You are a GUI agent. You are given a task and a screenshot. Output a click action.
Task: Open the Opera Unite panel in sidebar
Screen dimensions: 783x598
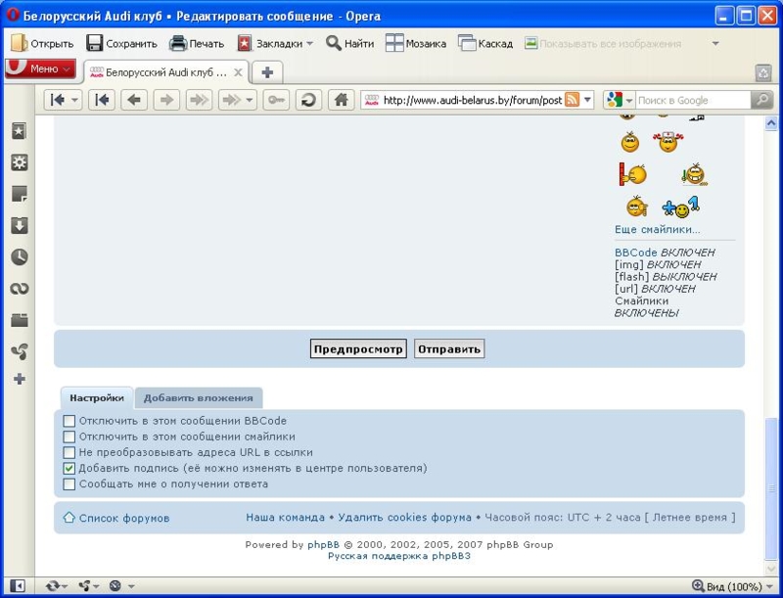[19, 351]
